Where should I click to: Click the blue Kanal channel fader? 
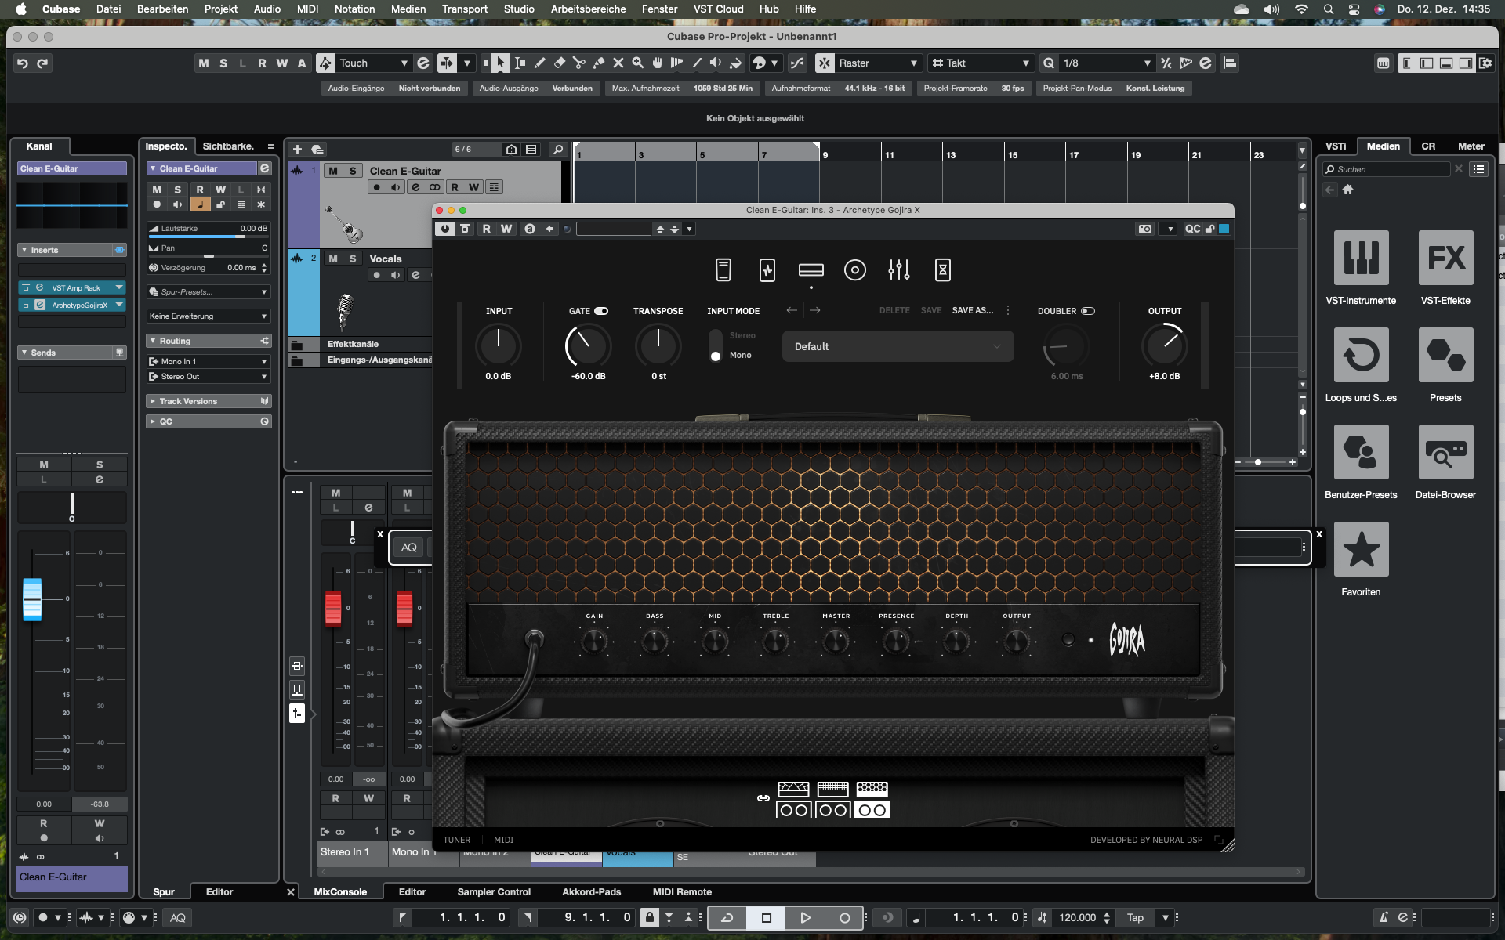click(32, 599)
